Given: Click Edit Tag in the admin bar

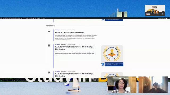Looking at the screenshot, I should (31, 18).
